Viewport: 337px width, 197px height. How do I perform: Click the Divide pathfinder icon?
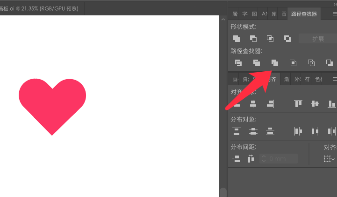click(238, 63)
